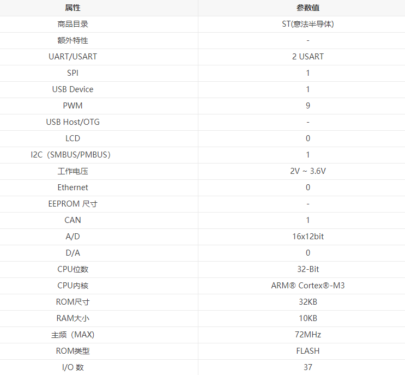Click the 属性 column header
Viewport: 405px width, 375px height.
[x=72, y=8]
